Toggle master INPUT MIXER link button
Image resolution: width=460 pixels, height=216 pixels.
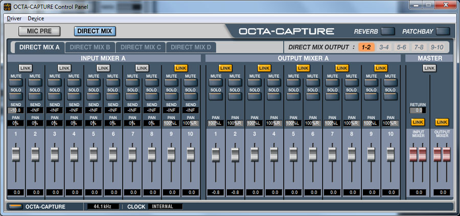coord(418,122)
